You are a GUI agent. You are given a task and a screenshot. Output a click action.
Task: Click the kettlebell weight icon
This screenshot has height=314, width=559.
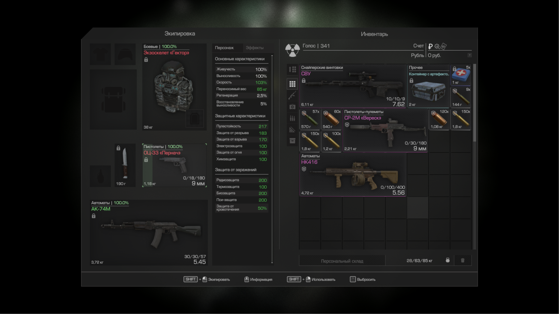(x=448, y=260)
